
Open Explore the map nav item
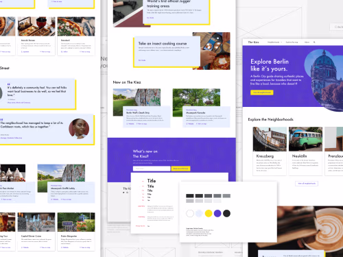pos(292,42)
